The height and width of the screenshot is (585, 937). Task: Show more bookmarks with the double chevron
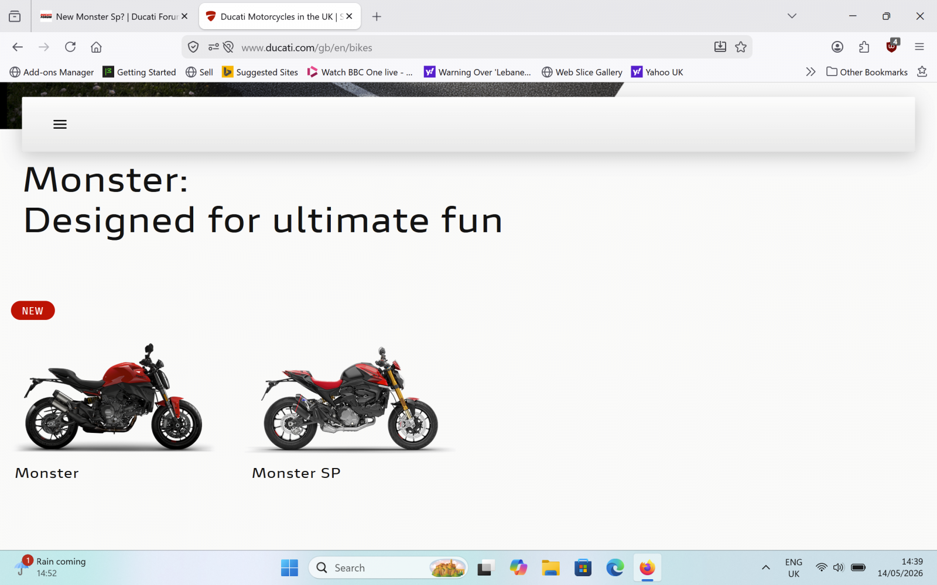(x=811, y=72)
